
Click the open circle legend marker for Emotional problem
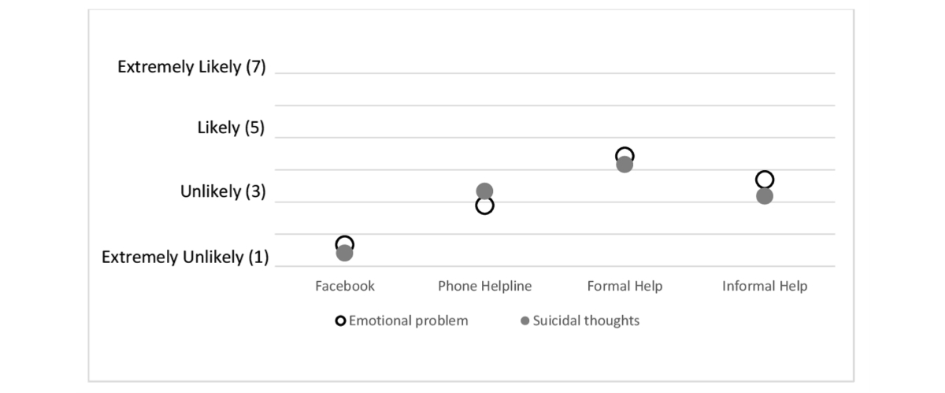click(x=340, y=321)
